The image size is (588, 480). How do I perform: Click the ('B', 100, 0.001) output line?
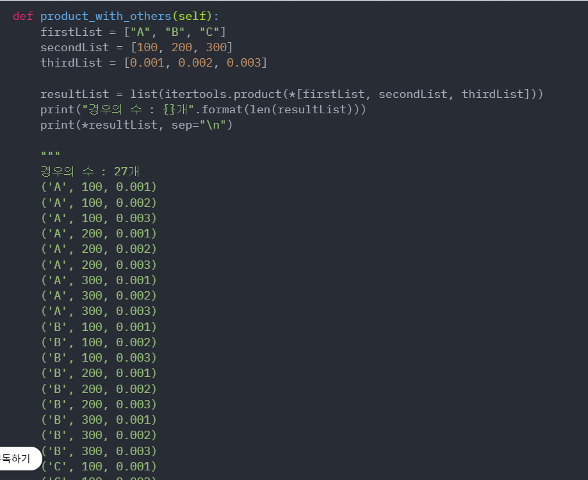click(x=99, y=327)
